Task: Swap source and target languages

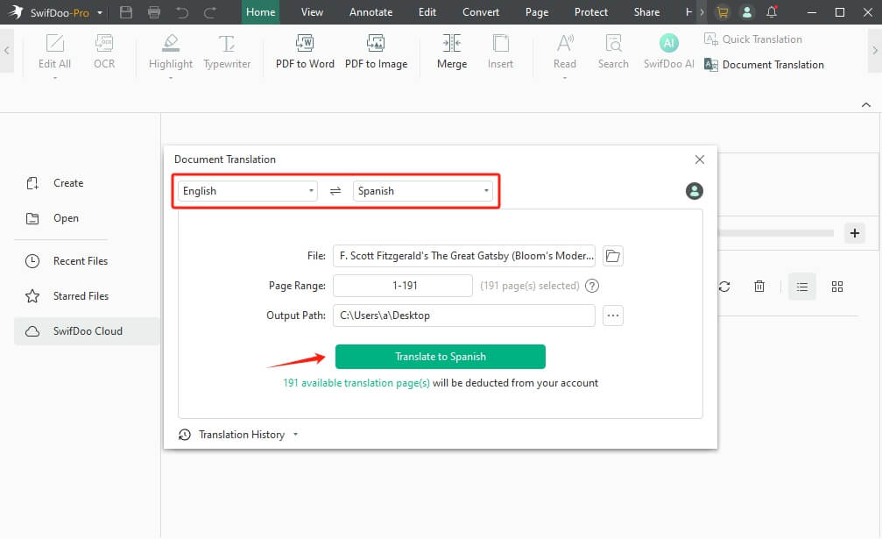Action: (335, 191)
